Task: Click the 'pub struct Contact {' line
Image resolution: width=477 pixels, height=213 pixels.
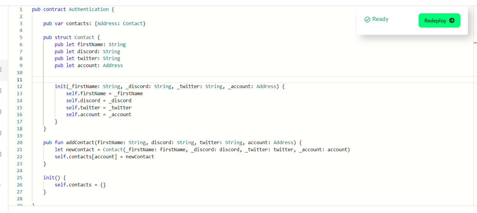Action: [x=72, y=38]
